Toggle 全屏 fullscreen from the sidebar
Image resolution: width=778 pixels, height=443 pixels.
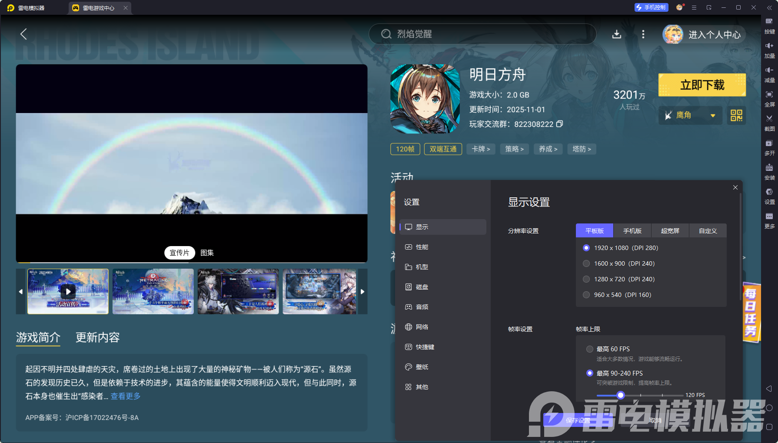[x=769, y=99]
